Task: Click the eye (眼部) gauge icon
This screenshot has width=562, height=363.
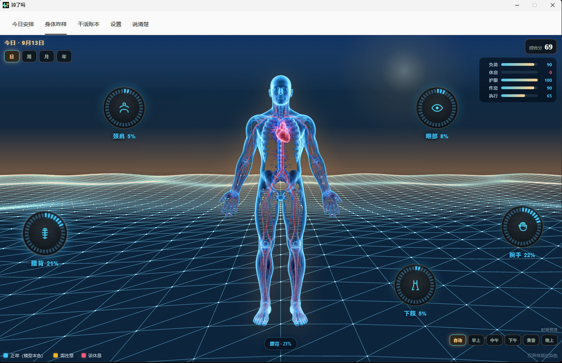Action: click(437, 108)
